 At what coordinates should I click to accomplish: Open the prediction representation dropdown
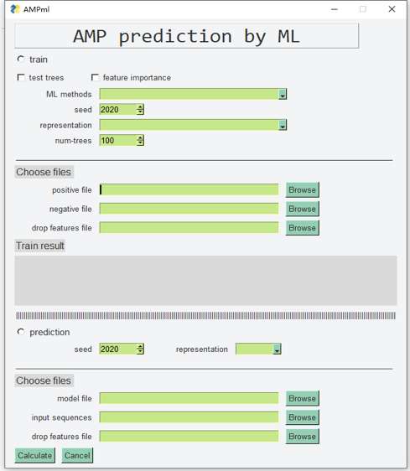point(277,349)
